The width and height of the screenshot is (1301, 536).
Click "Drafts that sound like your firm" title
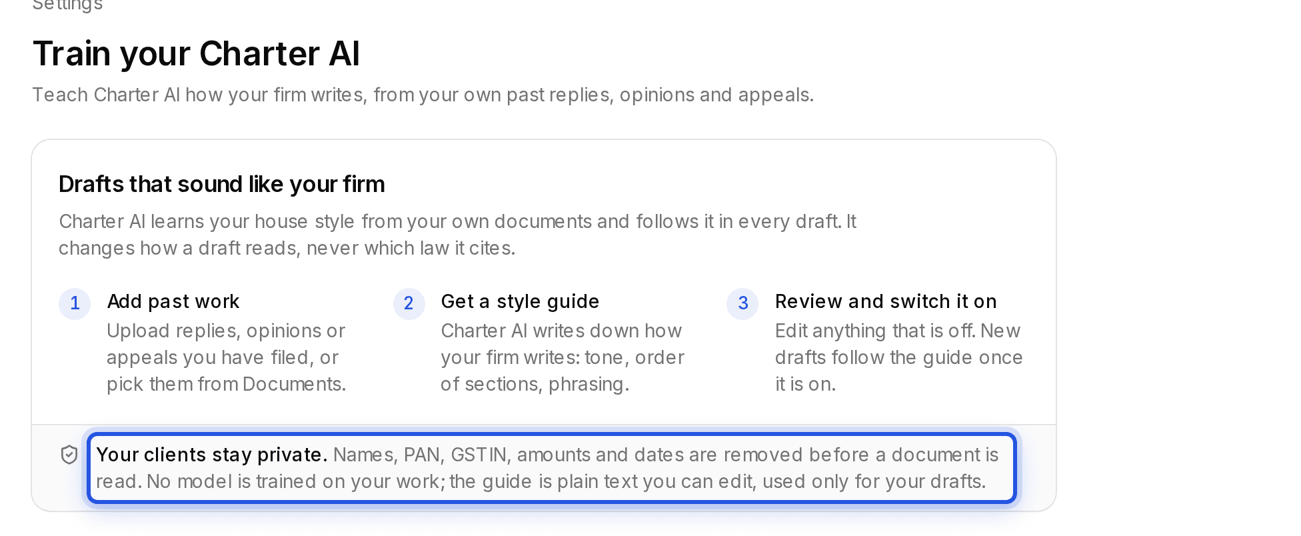tap(222, 184)
